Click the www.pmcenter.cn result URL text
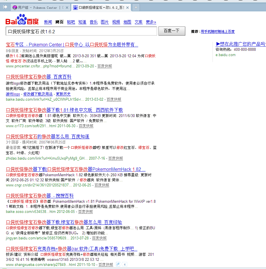This screenshot has width=266, height=269. pos(40,66)
